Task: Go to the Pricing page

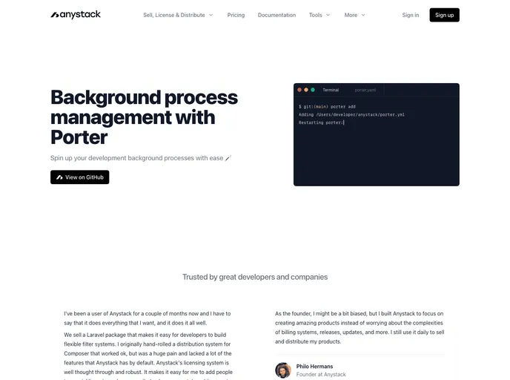Action: click(236, 15)
